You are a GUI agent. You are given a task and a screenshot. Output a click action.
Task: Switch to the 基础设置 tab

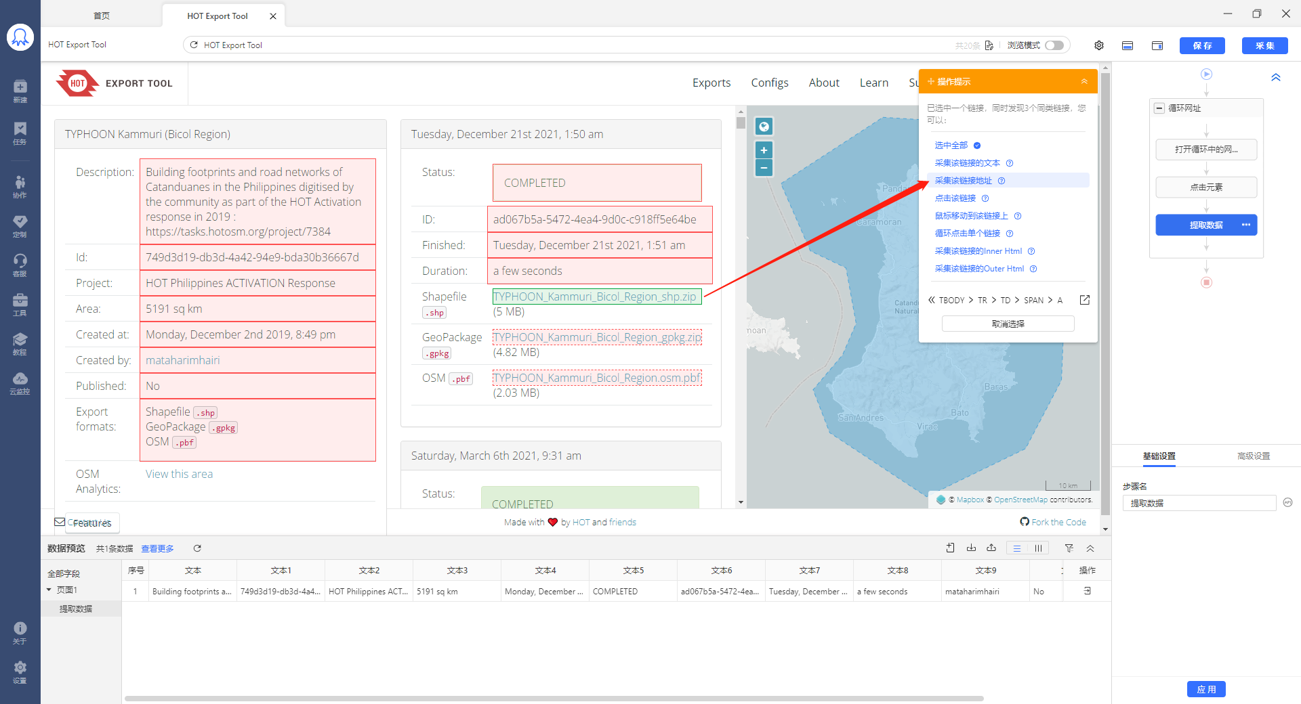point(1159,456)
